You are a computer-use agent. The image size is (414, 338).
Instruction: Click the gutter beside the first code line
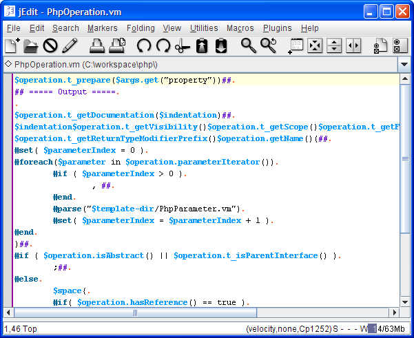[8, 80]
